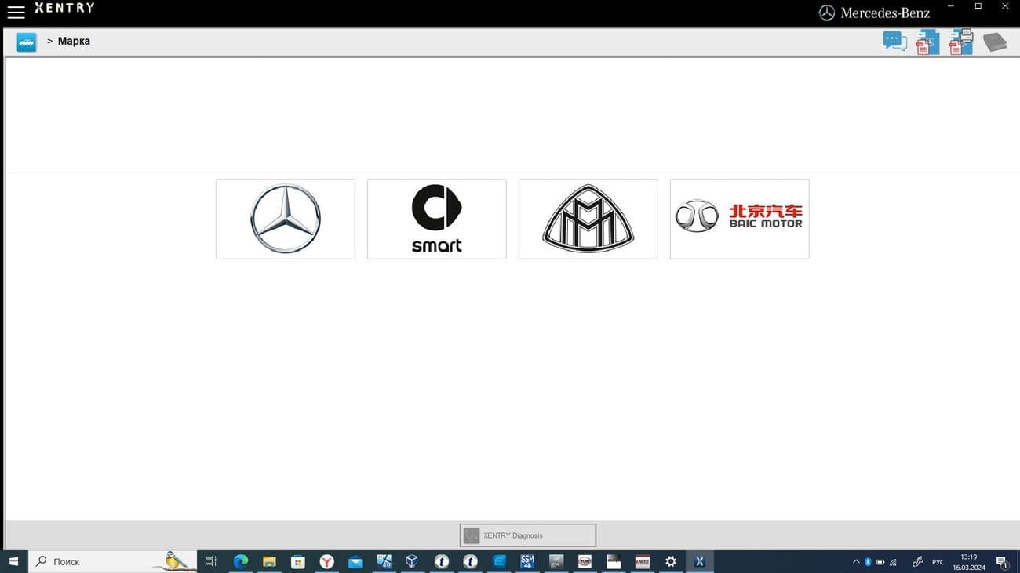Expand the hidden system tray icons
Image resolution: width=1020 pixels, height=573 pixels.
point(856,562)
